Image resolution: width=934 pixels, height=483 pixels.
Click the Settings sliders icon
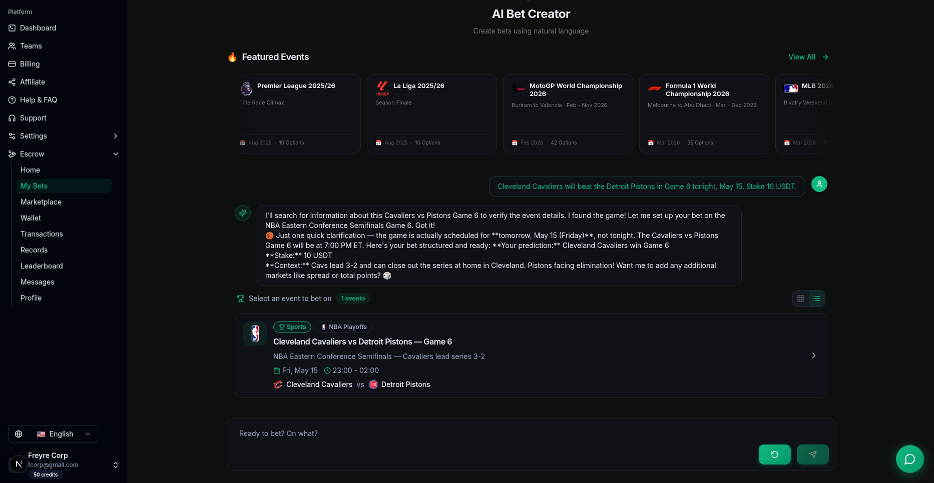12,136
